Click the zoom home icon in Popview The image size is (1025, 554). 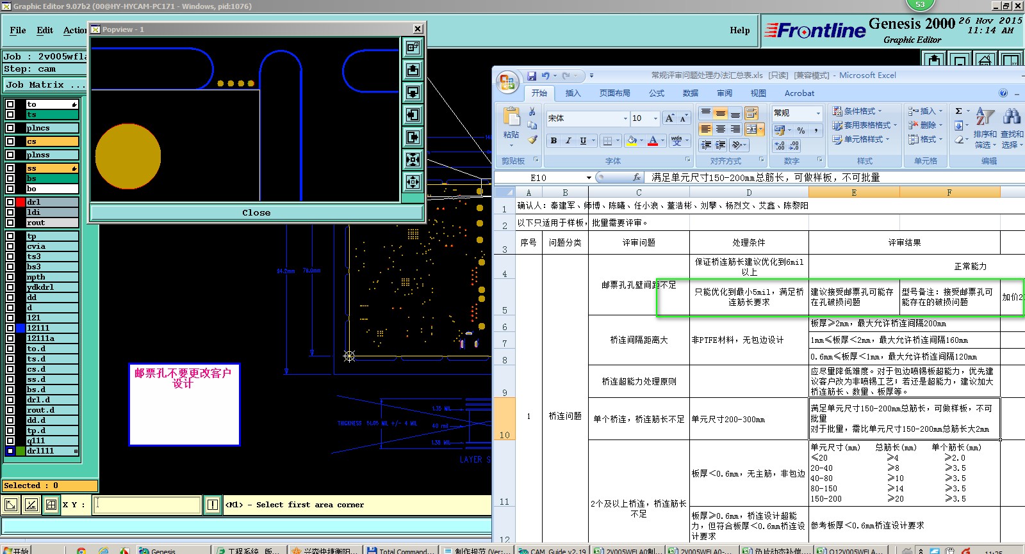(x=413, y=47)
